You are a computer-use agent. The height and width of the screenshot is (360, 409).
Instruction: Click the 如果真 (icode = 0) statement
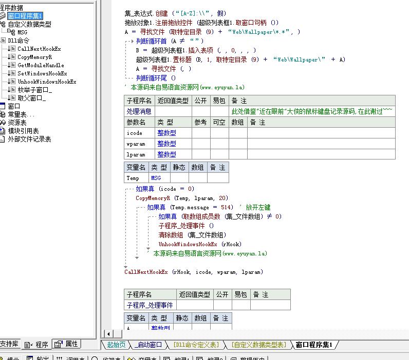tap(165, 189)
